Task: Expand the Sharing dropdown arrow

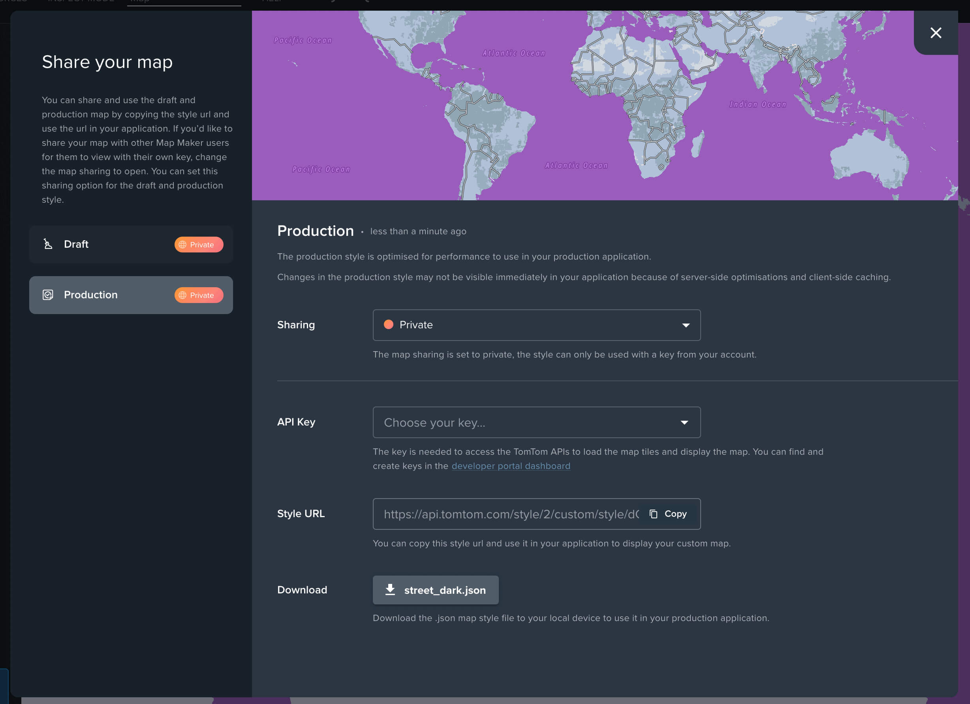Action: (686, 325)
